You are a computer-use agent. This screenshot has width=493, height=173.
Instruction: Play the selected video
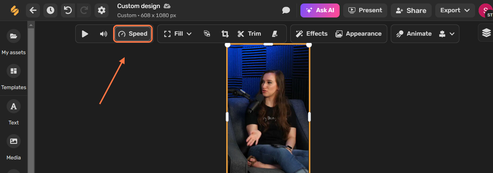point(85,34)
